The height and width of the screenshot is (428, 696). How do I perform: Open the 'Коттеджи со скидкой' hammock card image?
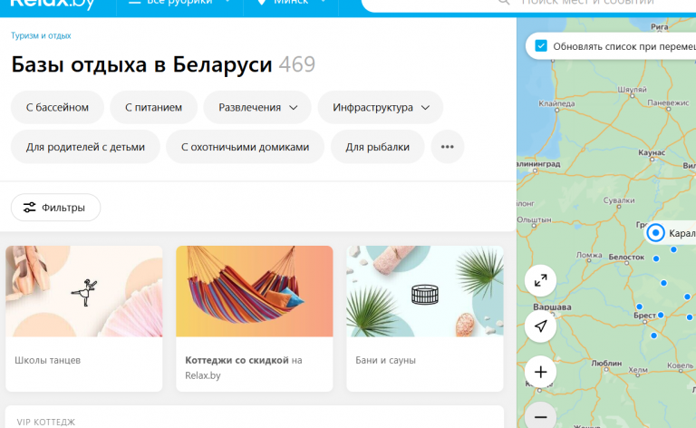click(x=255, y=291)
